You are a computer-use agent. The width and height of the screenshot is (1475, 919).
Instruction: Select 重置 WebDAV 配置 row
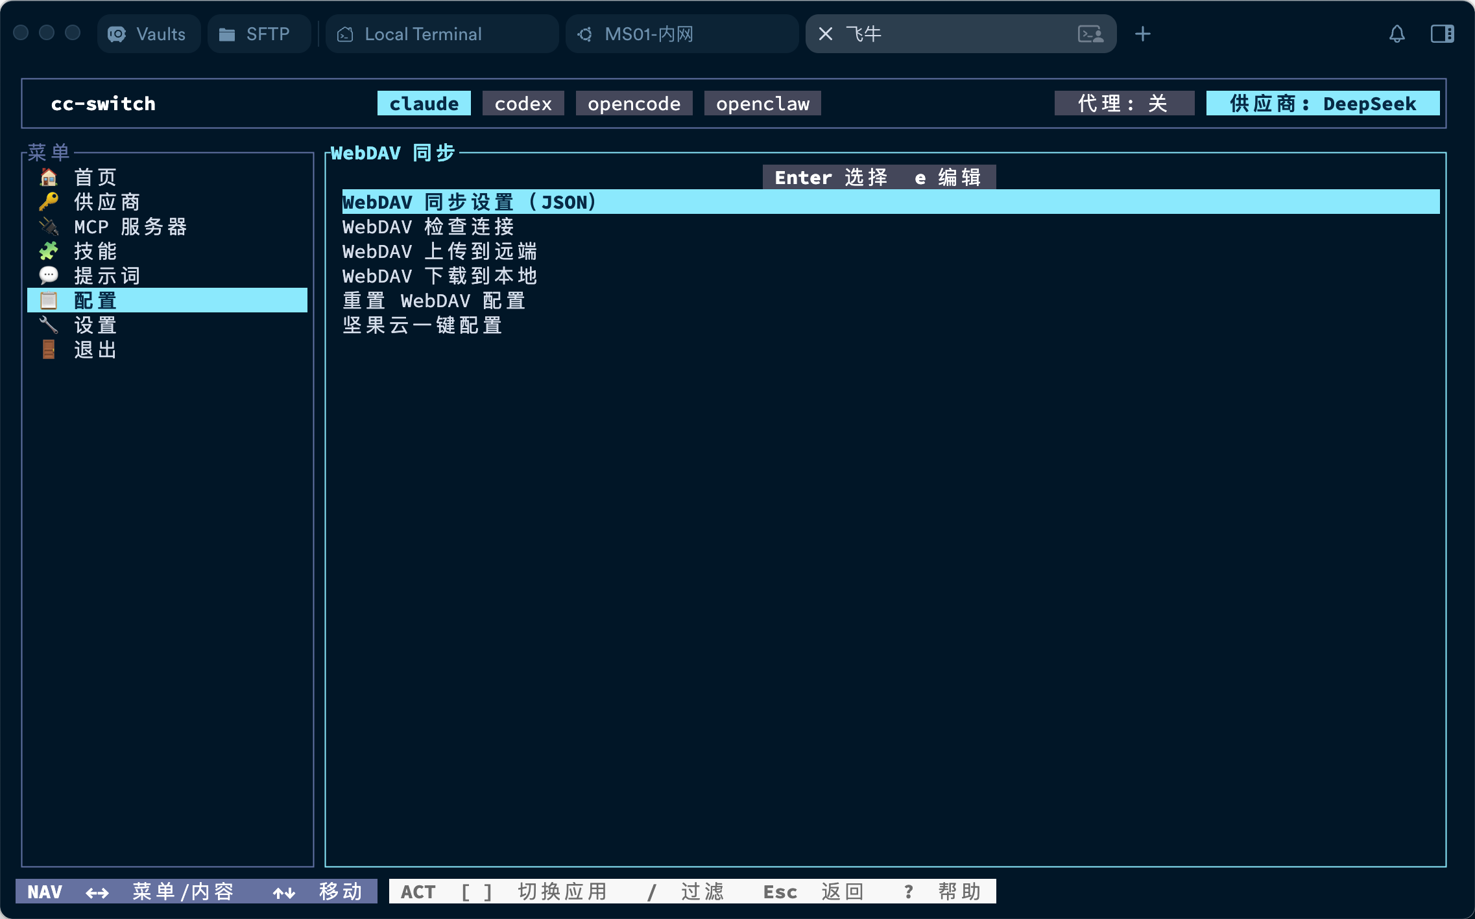click(891, 300)
